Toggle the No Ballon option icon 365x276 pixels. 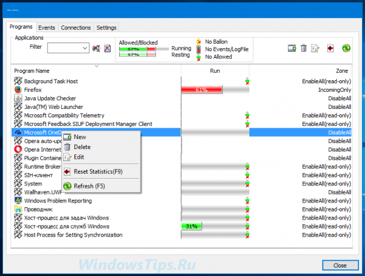pyautogui.click(x=198, y=42)
